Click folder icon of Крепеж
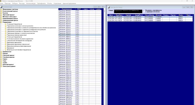Viewport: 195px width, 105px height. click(1, 13)
